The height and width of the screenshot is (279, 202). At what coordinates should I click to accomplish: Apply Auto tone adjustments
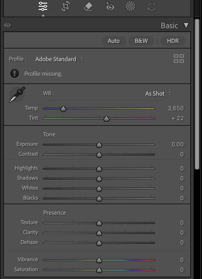(113, 41)
